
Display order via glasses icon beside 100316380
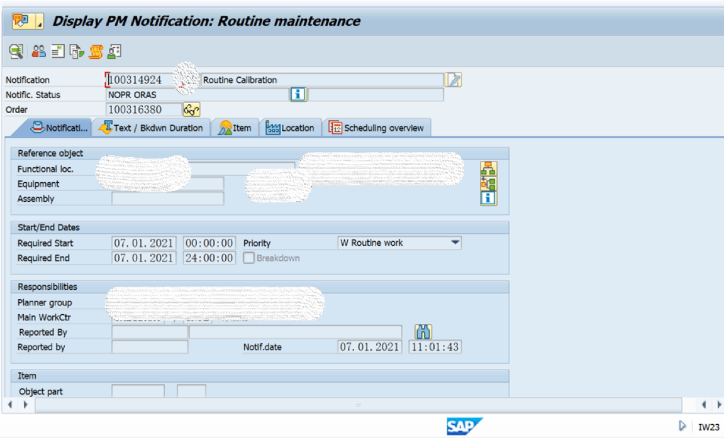pos(191,110)
